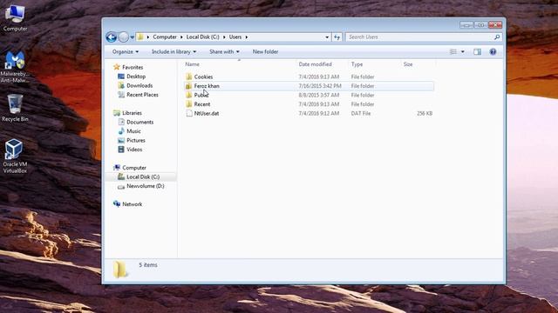This screenshot has height=313, width=558.
Task: Click the search magnifier icon
Action: (x=497, y=37)
